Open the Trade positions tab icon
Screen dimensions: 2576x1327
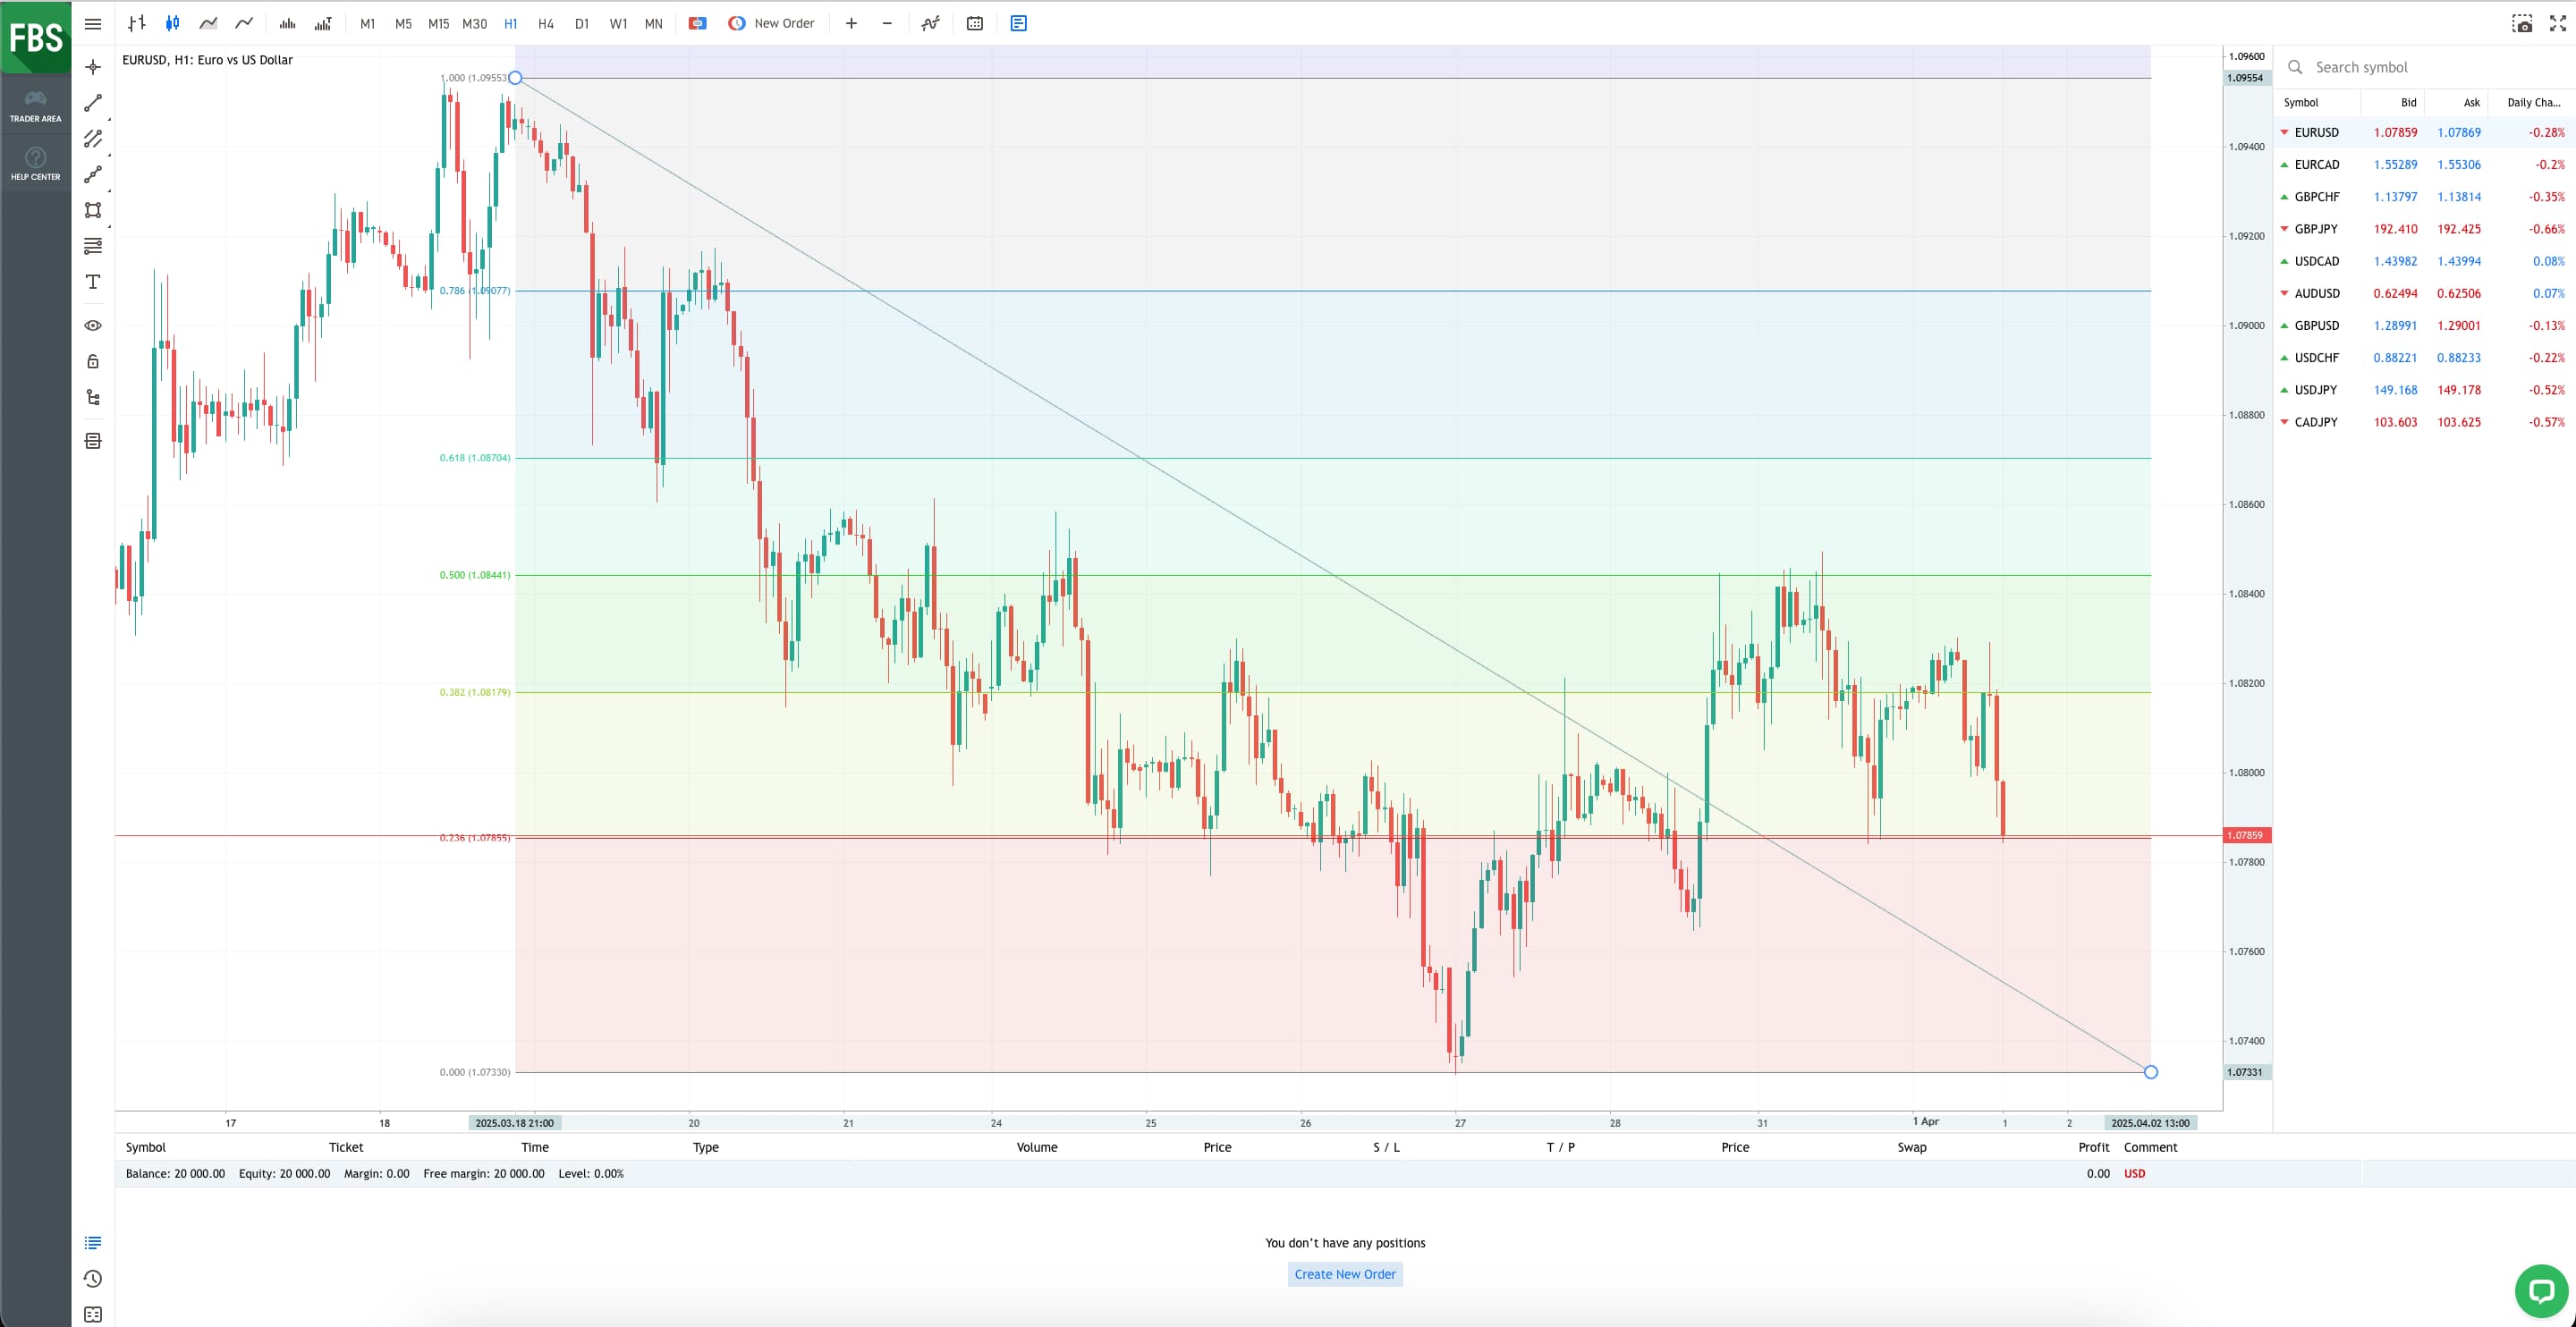pos(93,1243)
